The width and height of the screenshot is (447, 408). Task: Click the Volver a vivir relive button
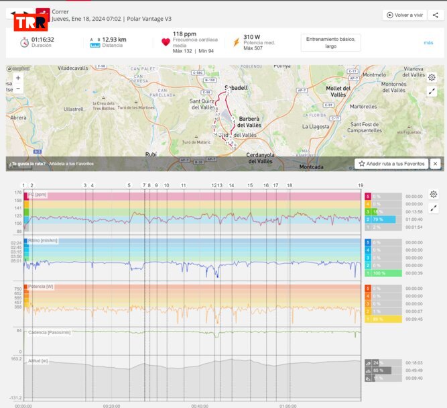(x=405, y=15)
